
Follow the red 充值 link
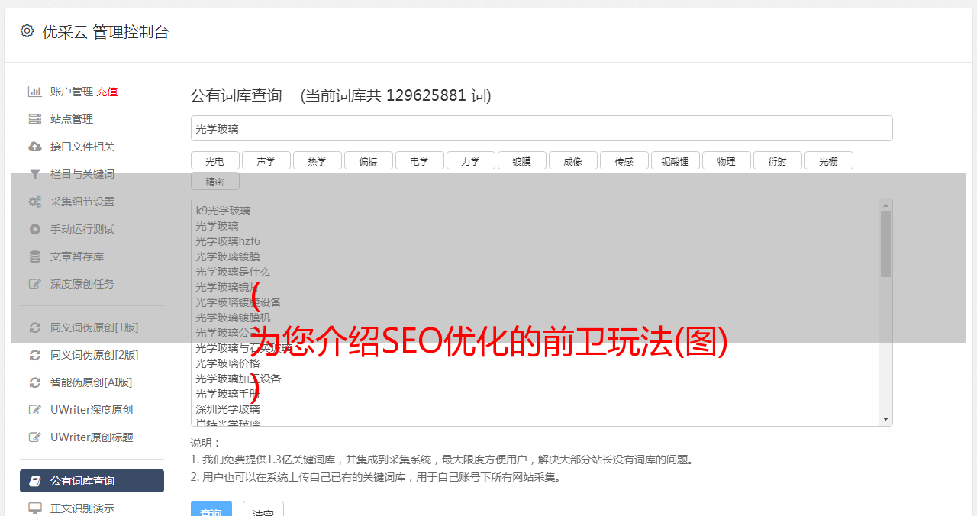coord(107,92)
